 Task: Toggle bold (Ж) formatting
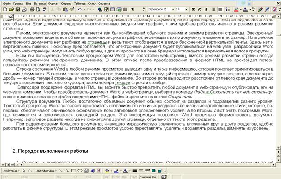click(193, 9)
